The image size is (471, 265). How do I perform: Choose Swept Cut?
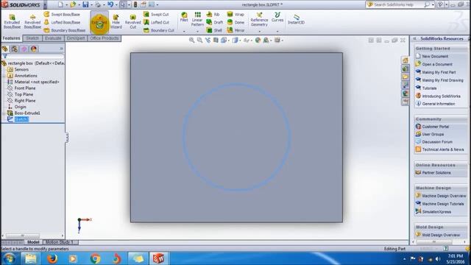[156, 14]
